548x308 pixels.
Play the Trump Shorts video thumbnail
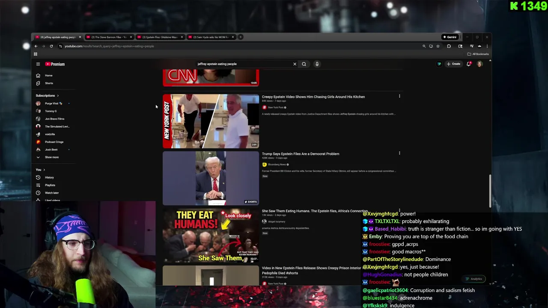[x=211, y=178]
